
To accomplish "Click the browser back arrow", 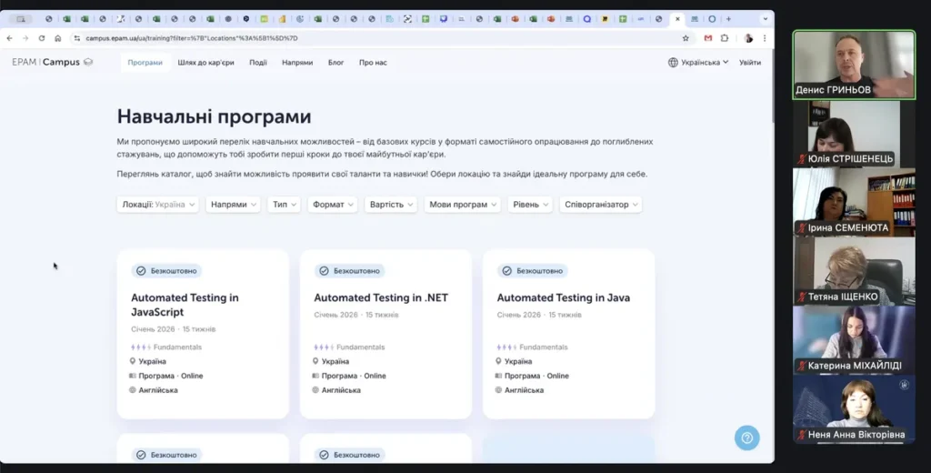I will [x=10, y=38].
